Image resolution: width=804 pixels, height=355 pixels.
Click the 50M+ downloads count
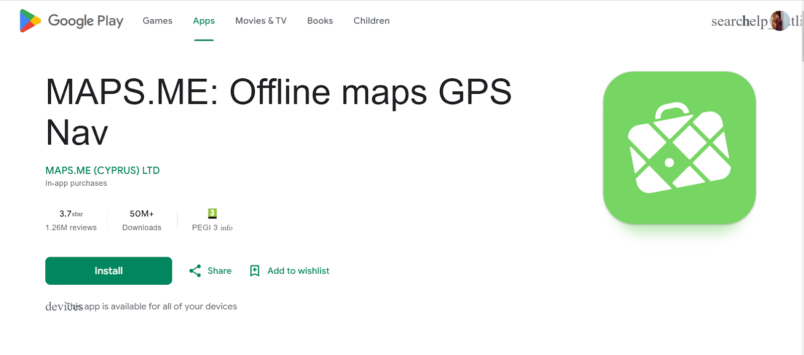click(142, 214)
